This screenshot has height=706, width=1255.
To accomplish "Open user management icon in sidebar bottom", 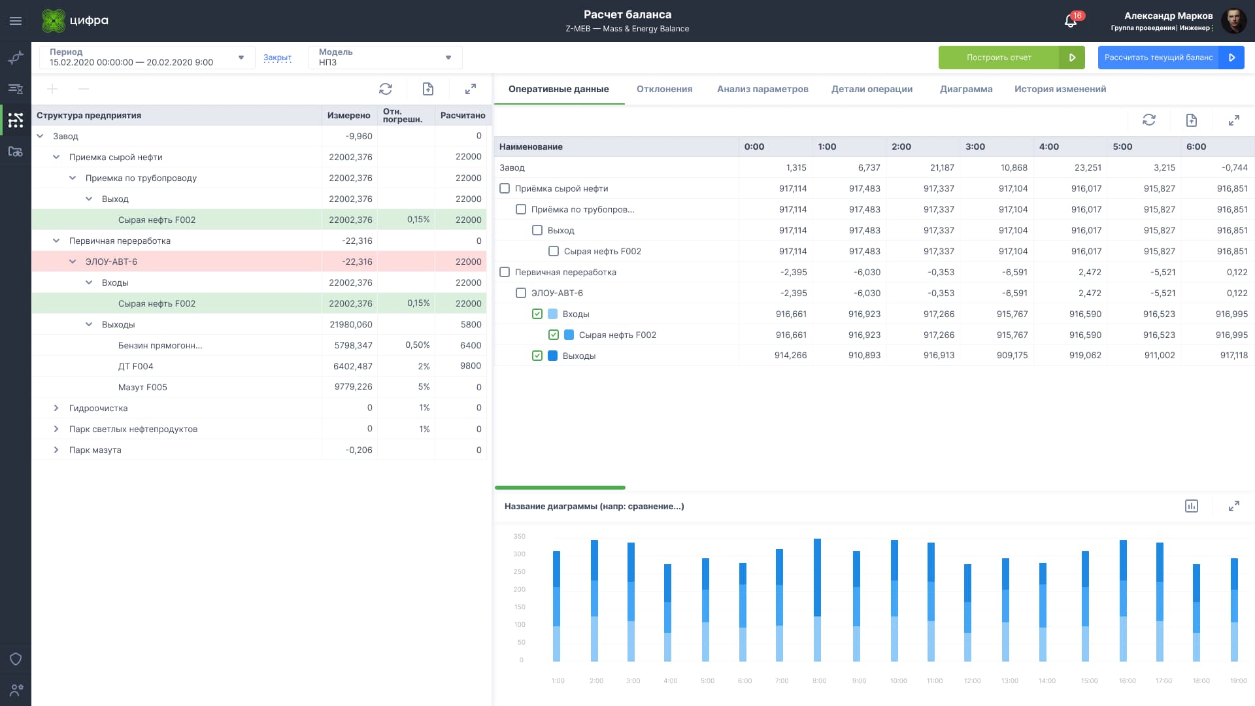I will [16, 690].
